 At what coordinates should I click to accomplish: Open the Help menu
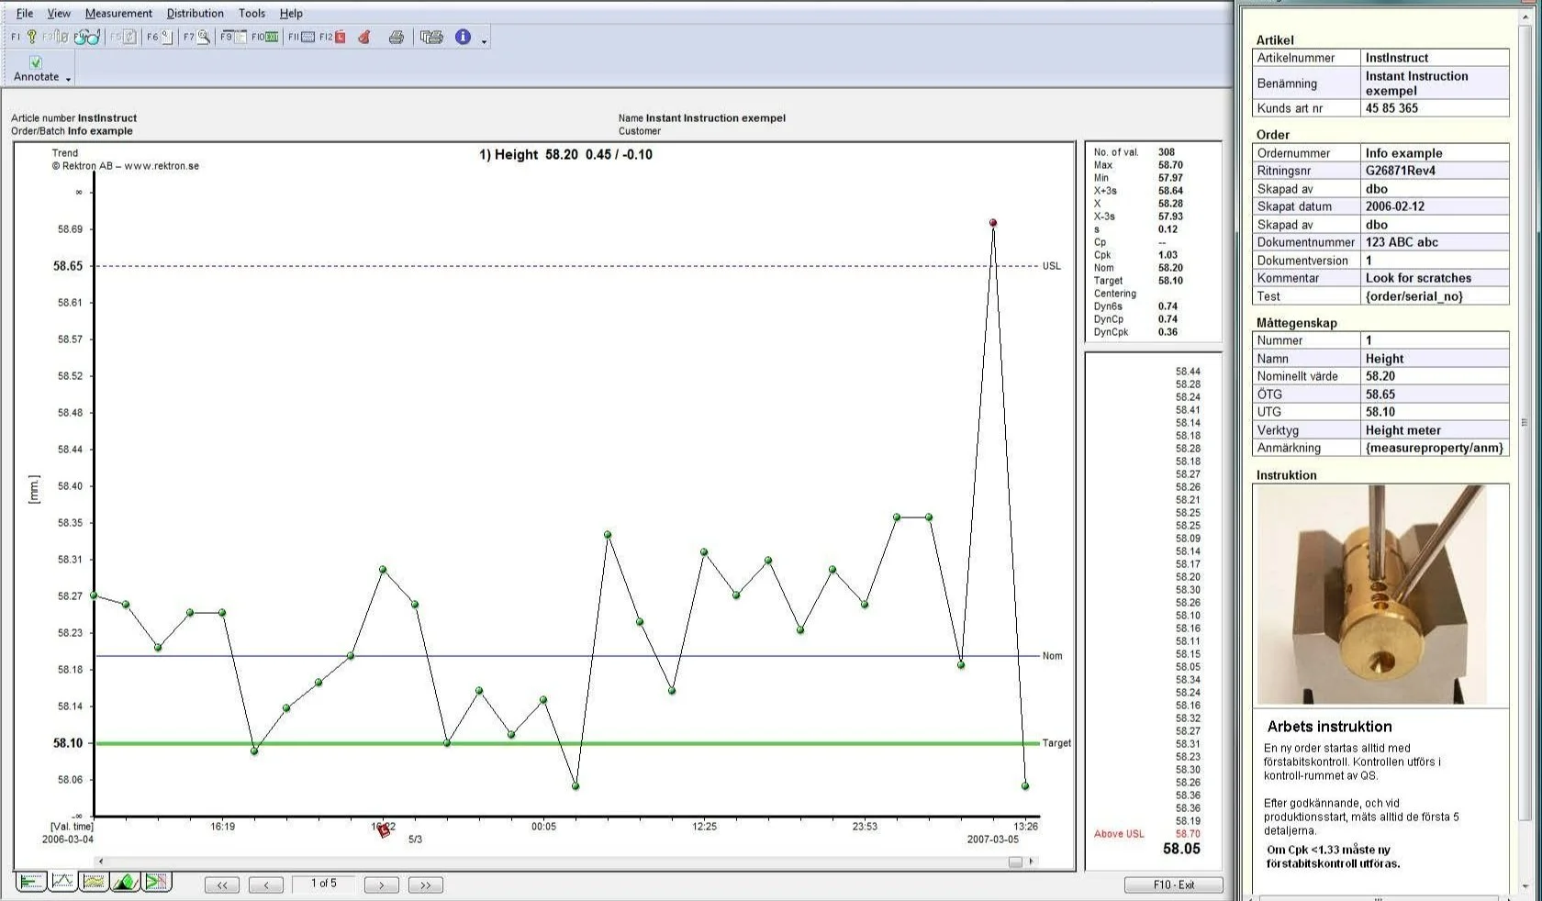tap(291, 13)
